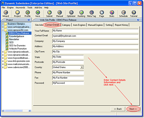Expand the www.dynamicwebrank... tree node

click(x=3, y=52)
